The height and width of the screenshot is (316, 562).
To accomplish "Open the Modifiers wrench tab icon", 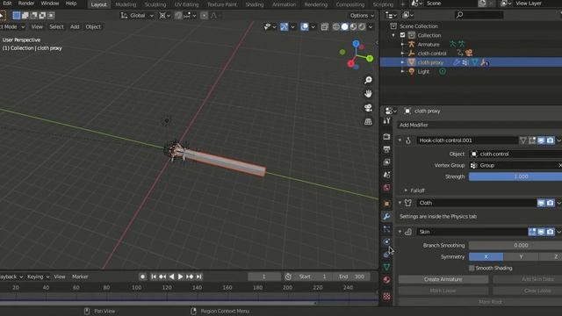I will 386,217.
